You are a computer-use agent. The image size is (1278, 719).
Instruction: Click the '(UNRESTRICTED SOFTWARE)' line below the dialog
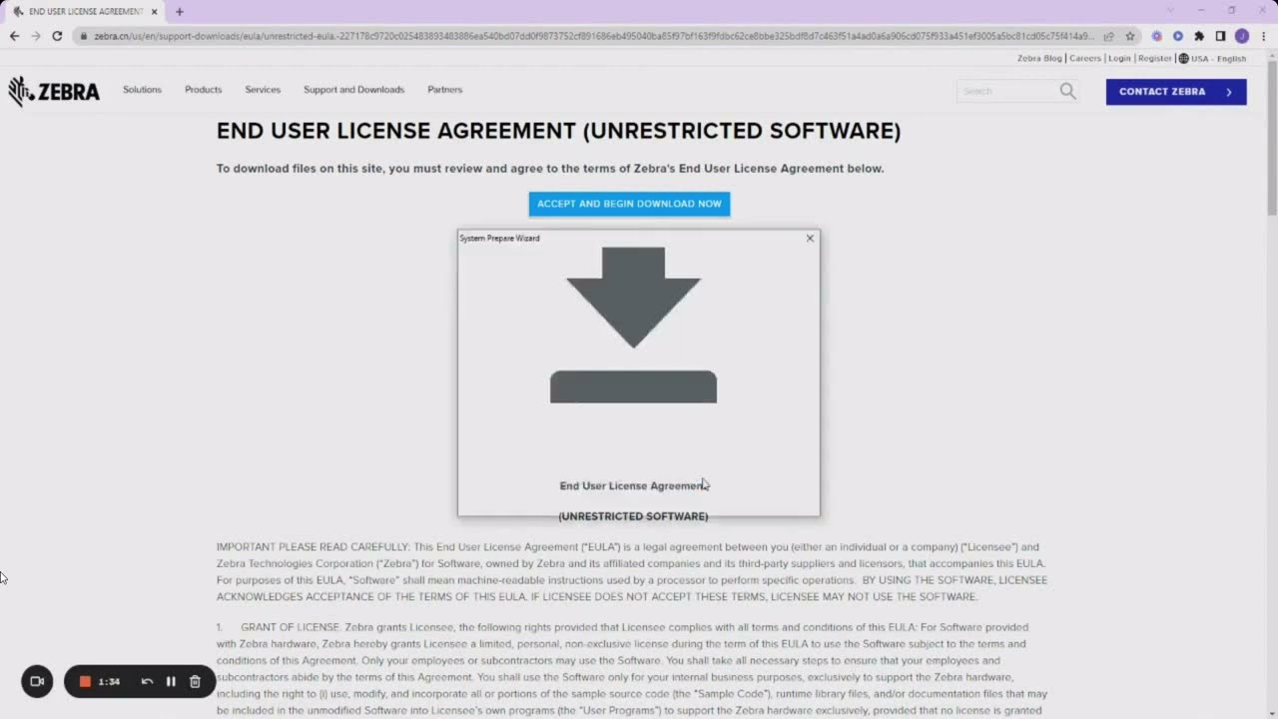point(633,516)
